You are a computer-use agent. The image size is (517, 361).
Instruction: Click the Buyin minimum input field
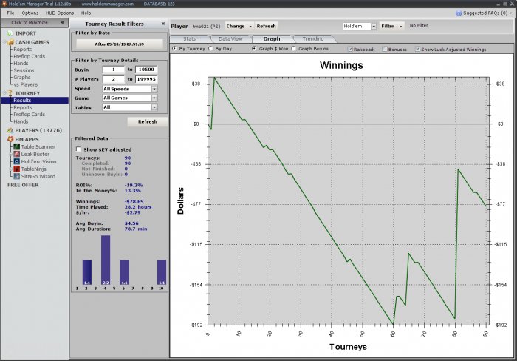(114, 69)
